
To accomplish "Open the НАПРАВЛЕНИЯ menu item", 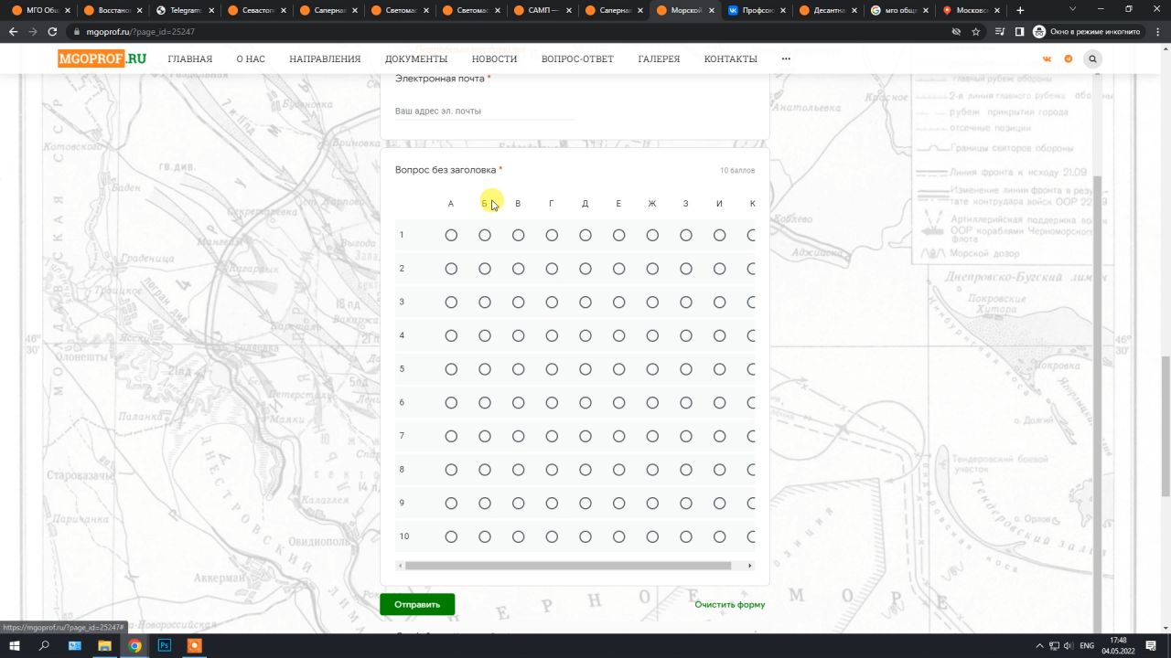I will click(325, 59).
